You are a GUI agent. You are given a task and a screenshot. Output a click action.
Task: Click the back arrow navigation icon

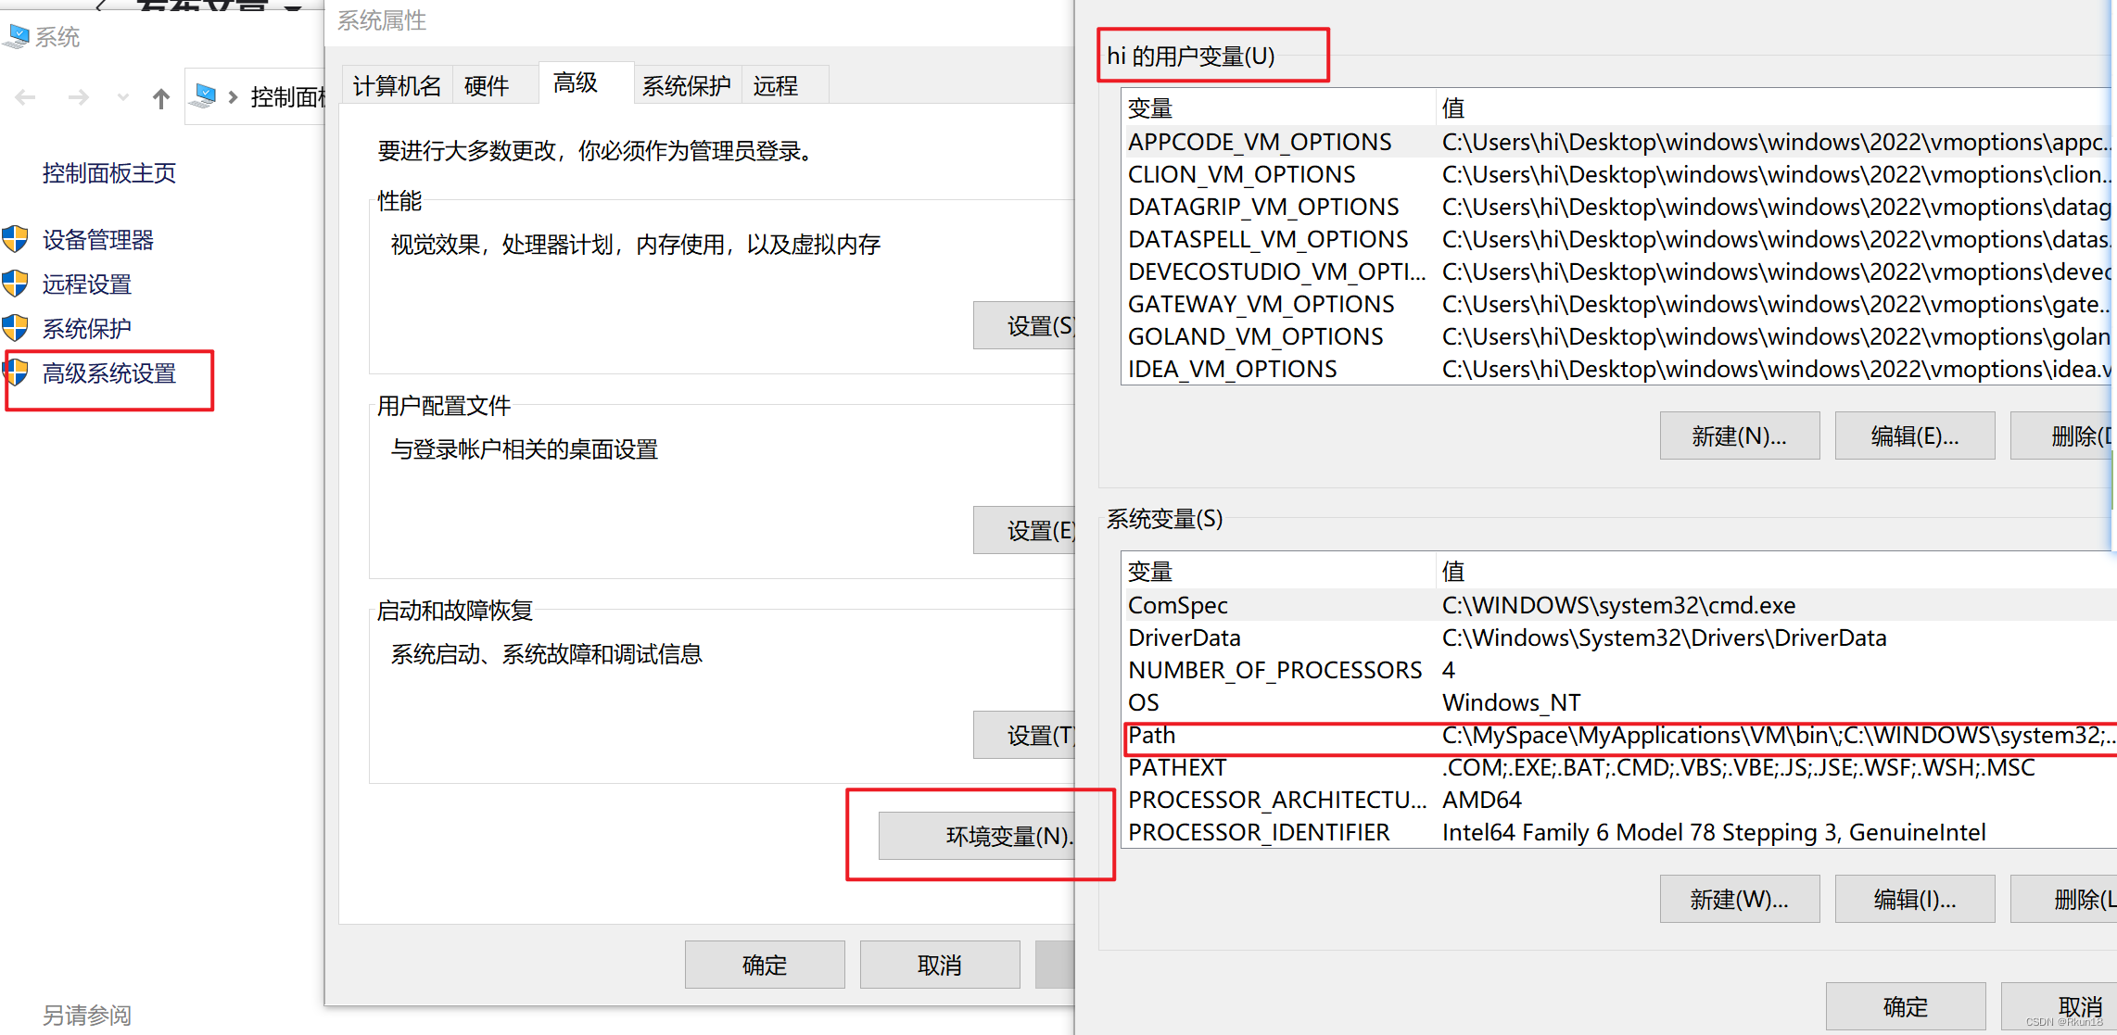[x=26, y=97]
